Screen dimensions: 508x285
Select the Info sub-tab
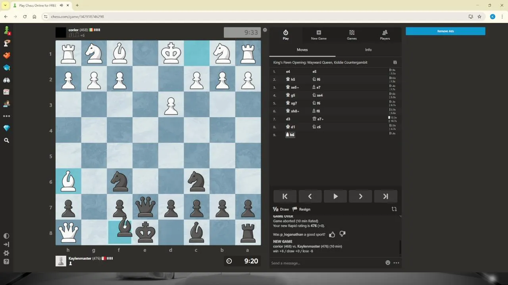pos(368,50)
